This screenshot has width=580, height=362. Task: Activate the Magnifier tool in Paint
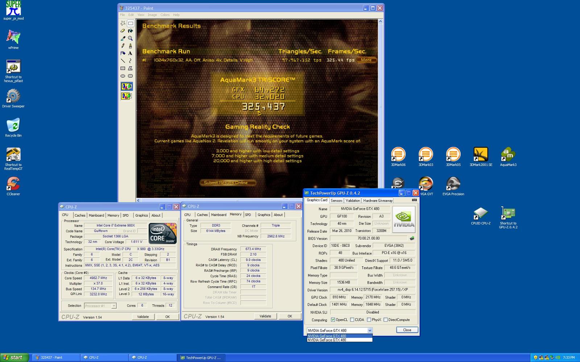point(130,38)
